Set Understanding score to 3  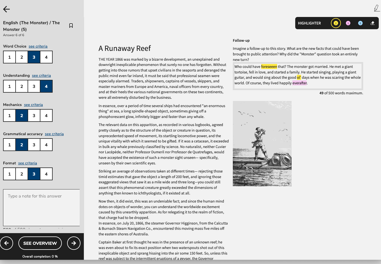pos(34,86)
